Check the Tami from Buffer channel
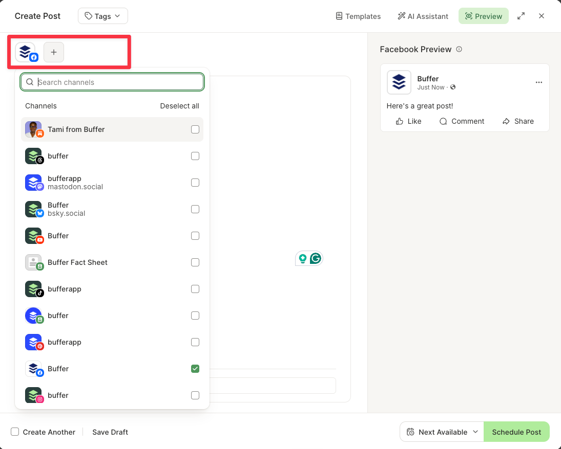Screen dimensions: 561x449 pos(195,129)
